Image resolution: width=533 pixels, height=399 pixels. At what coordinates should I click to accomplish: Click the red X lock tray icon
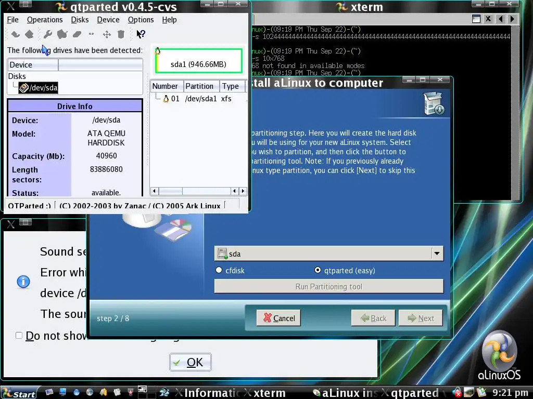click(x=457, y=392)
